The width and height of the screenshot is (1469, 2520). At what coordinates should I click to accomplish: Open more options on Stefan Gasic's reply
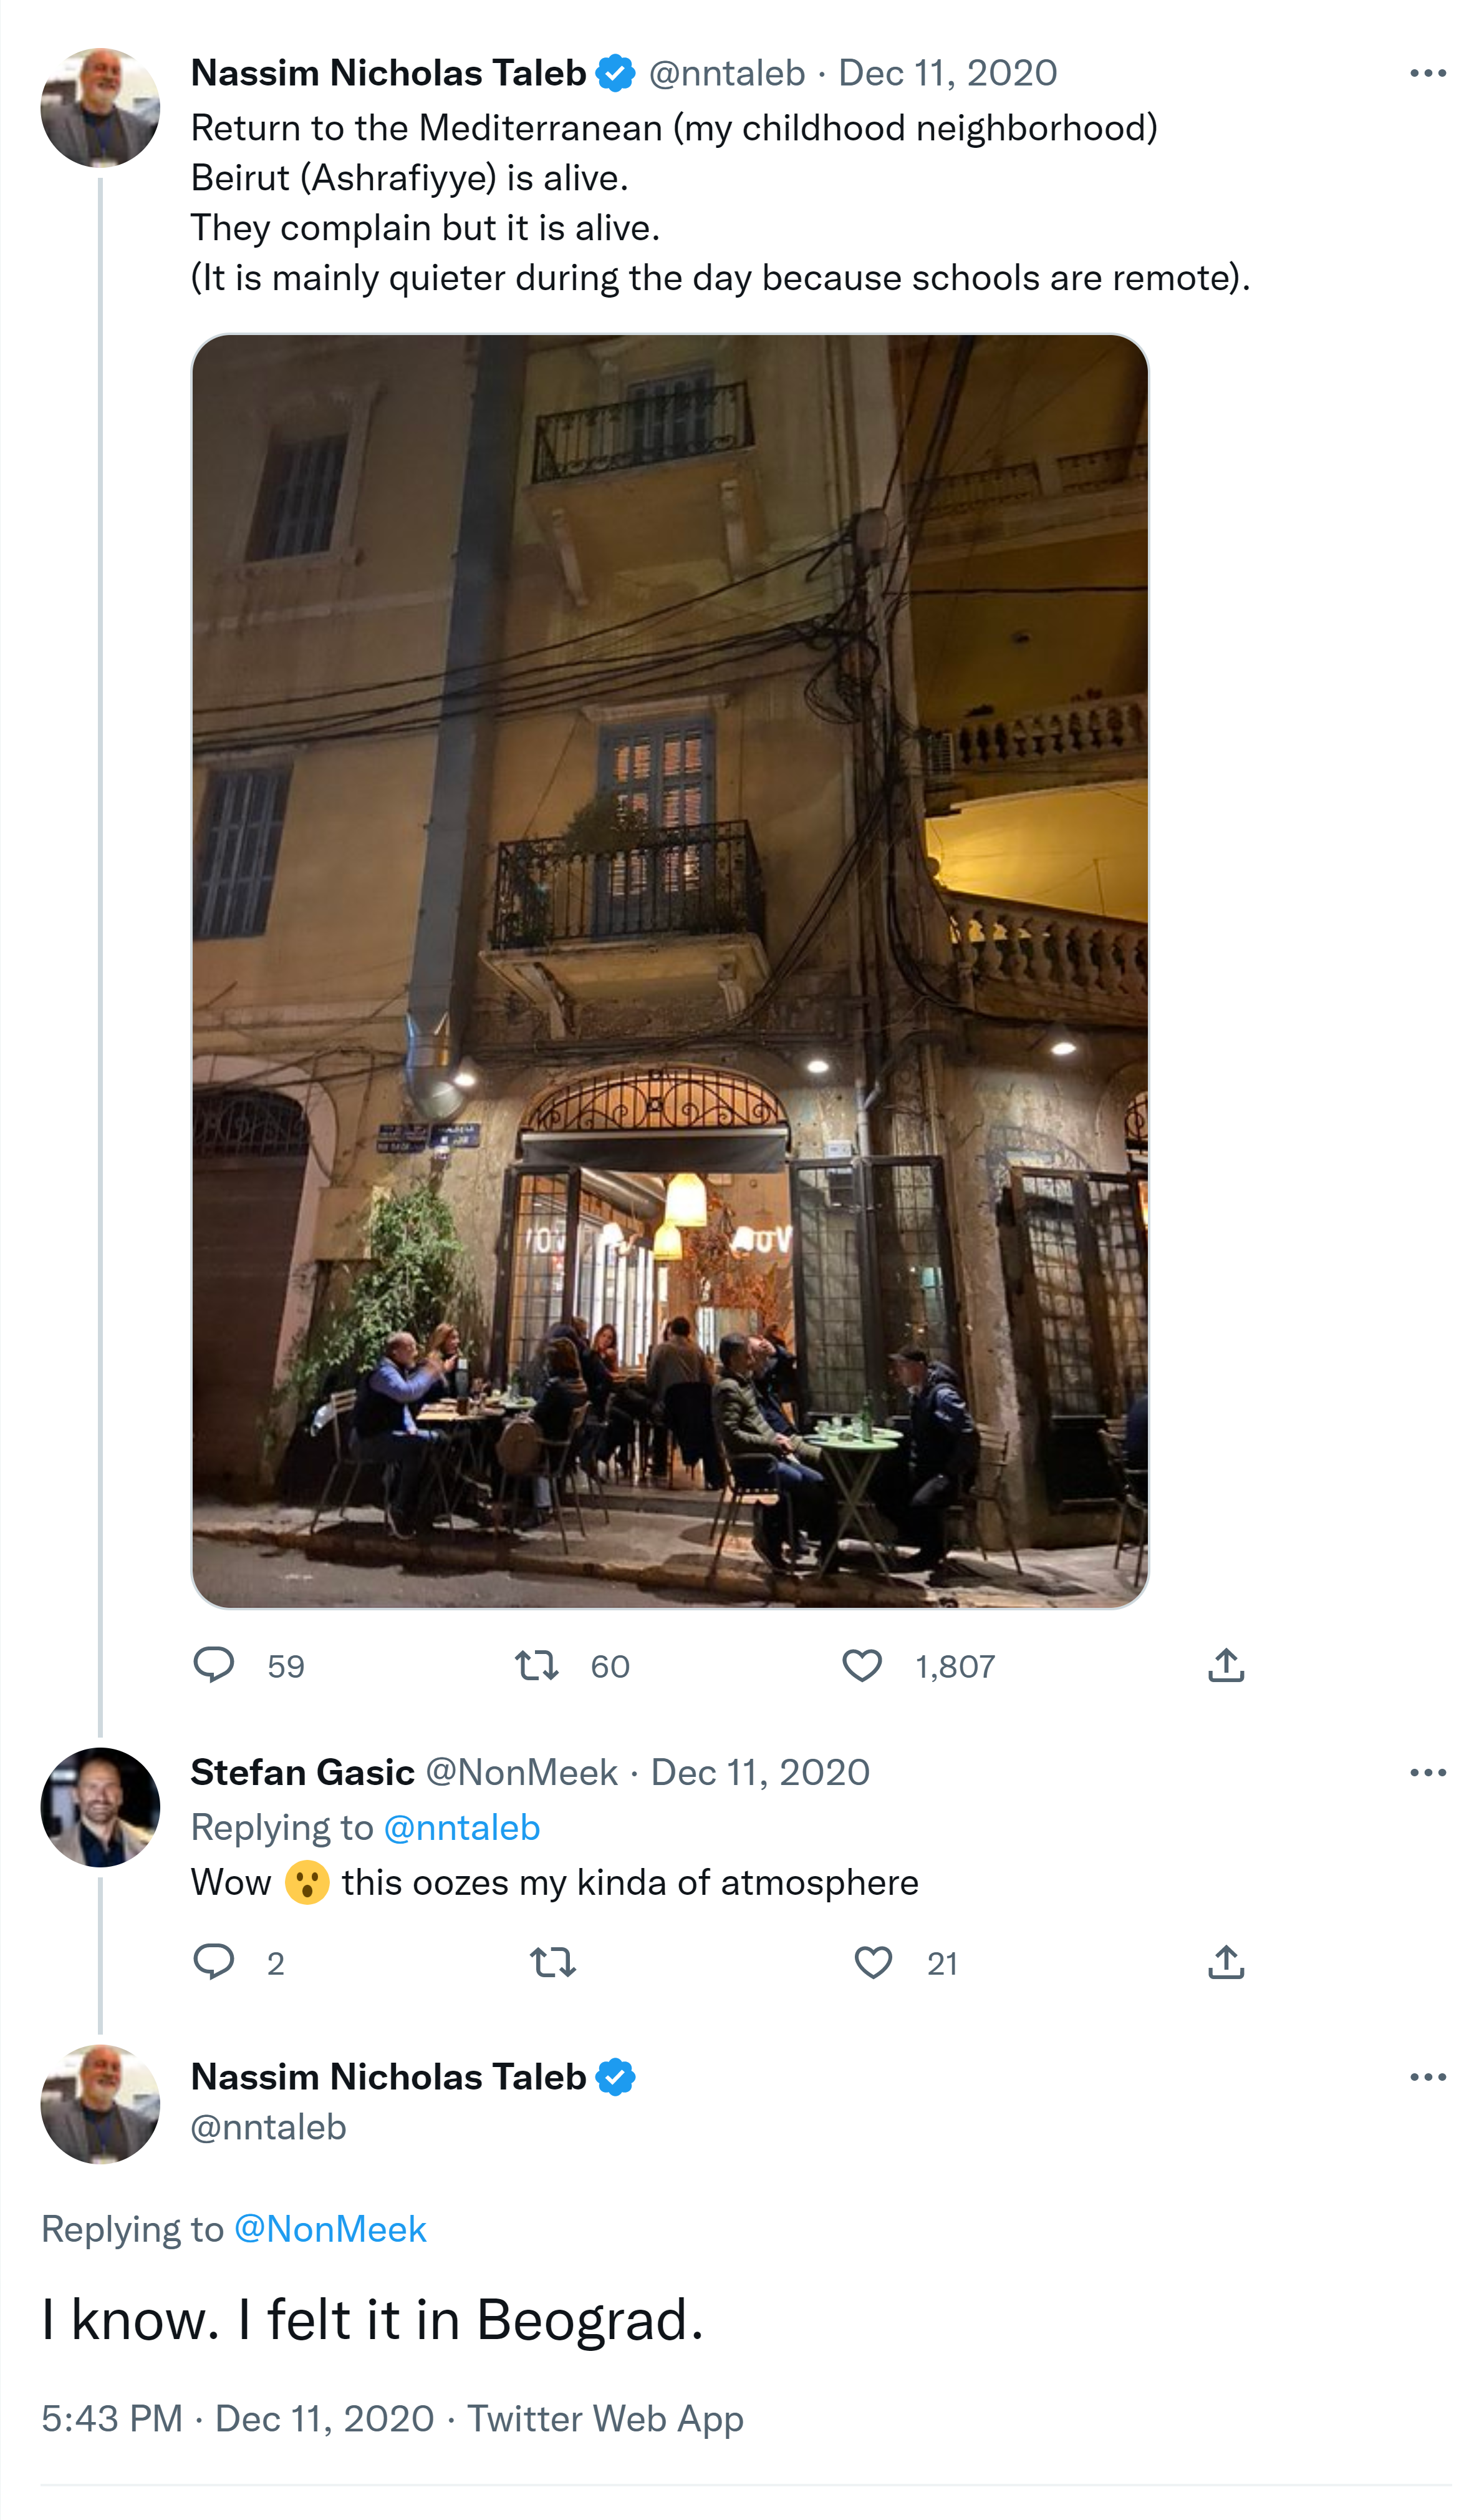click(x=1427, y=1772)
